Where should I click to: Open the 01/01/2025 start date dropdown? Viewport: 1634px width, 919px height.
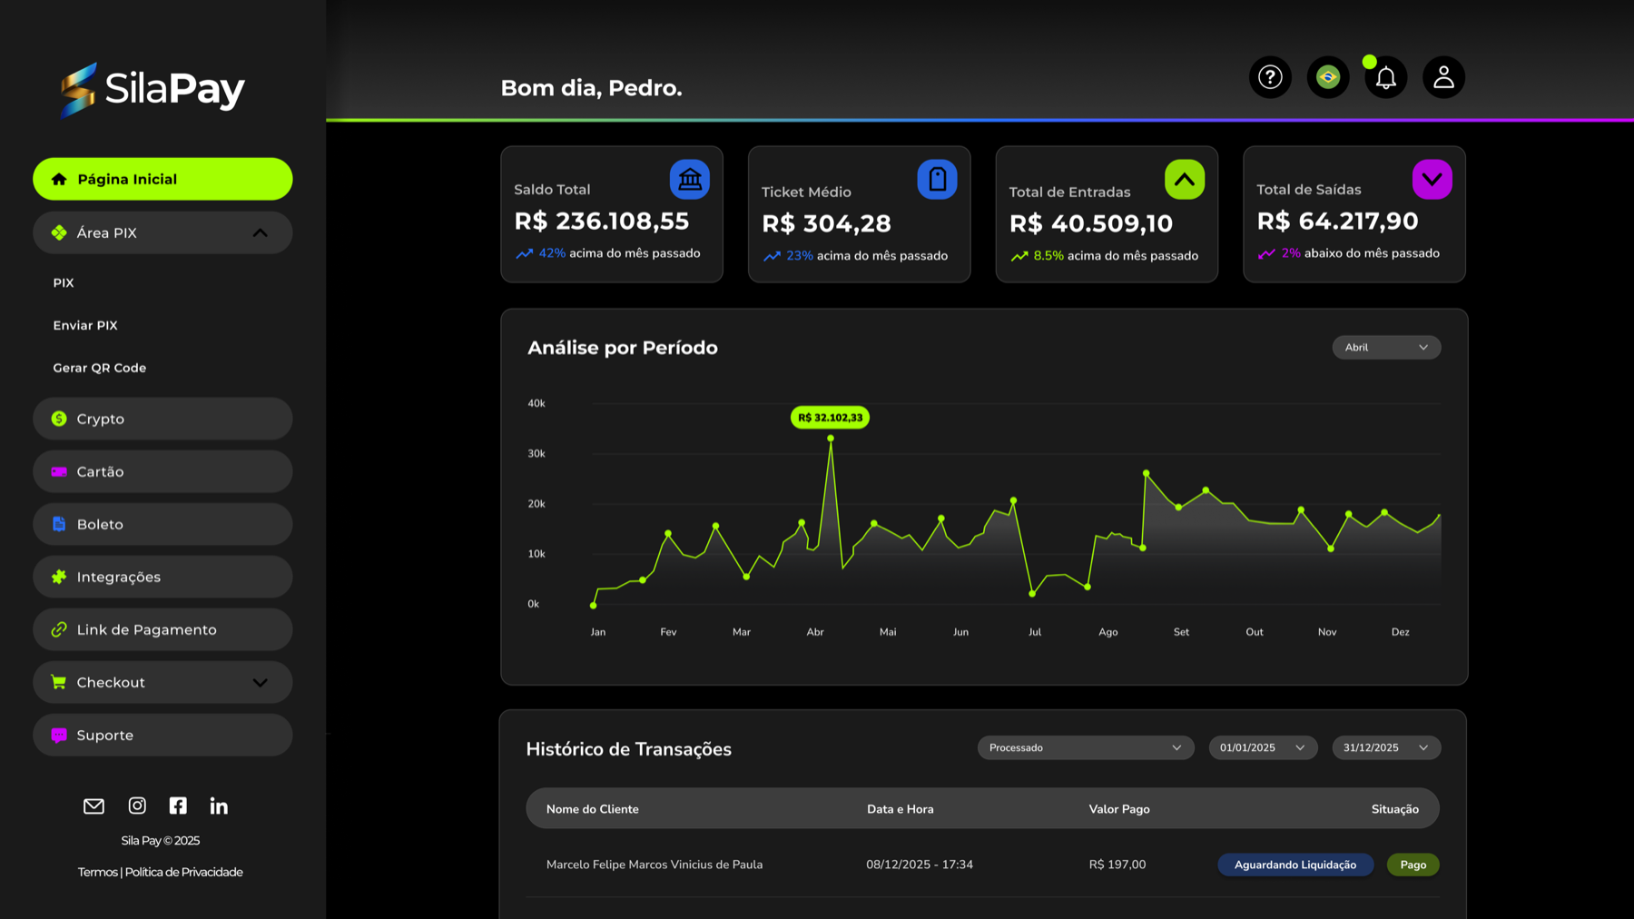(1263, 747)
